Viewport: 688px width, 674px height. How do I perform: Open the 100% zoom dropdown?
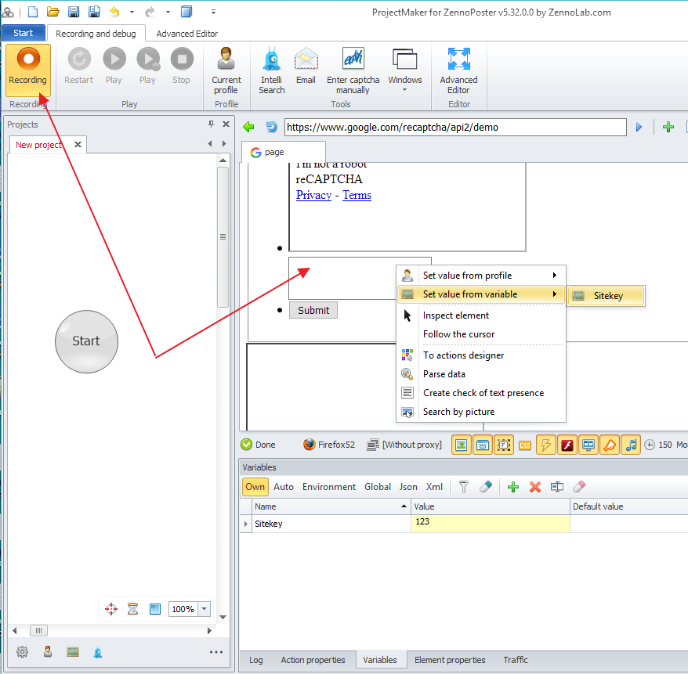click(205, 609)
